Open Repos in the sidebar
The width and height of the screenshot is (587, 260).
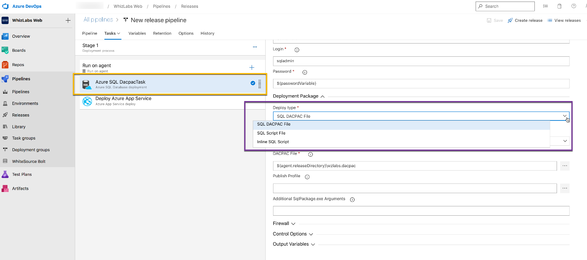(x=18, y=65)
